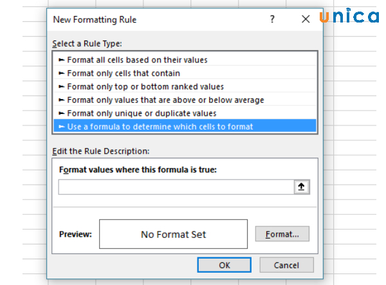Click the 'Edit the Rule Description' label
The image size is (386, 285).
click(100, 151)
